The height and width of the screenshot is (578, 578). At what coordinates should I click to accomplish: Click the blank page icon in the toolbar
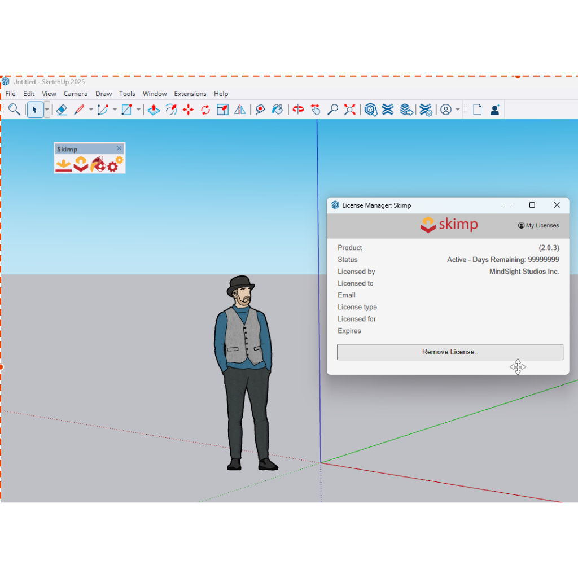pyautogui.click(x=478, y=110)
